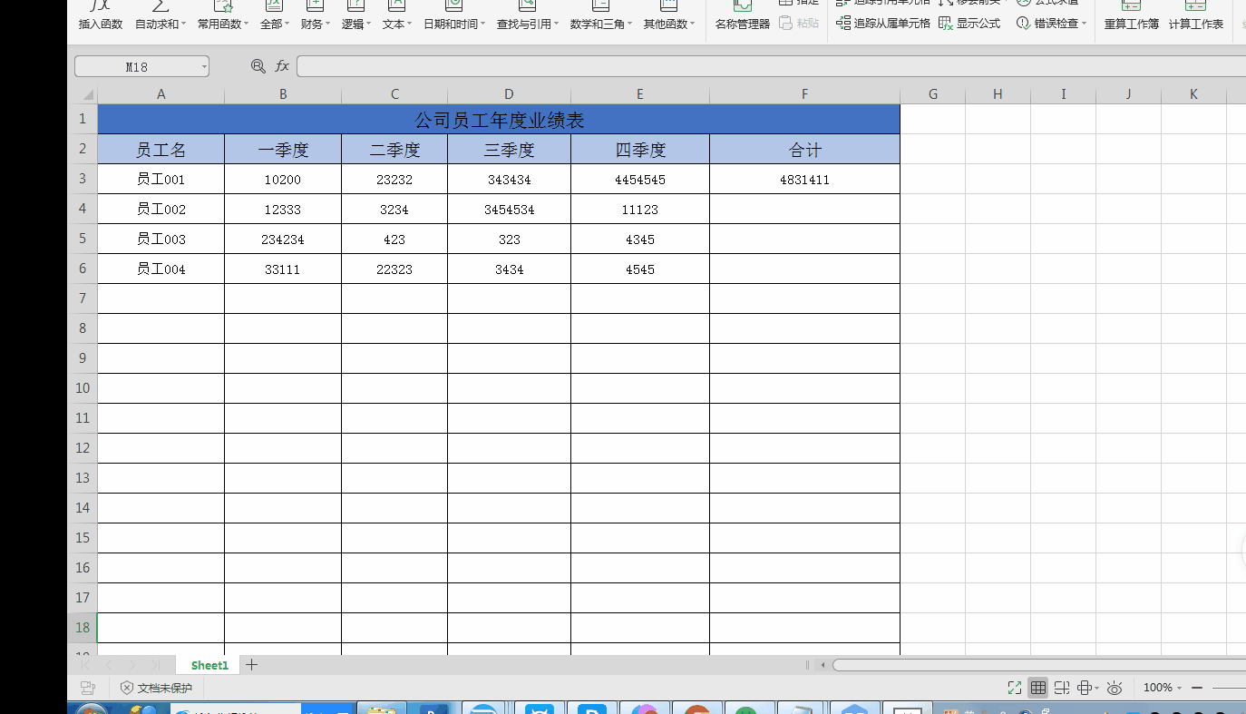The height and width of the screenshot is (714, 1246).
Task: Expand the Name Box dropdown arrow
Action: (203, 66)
